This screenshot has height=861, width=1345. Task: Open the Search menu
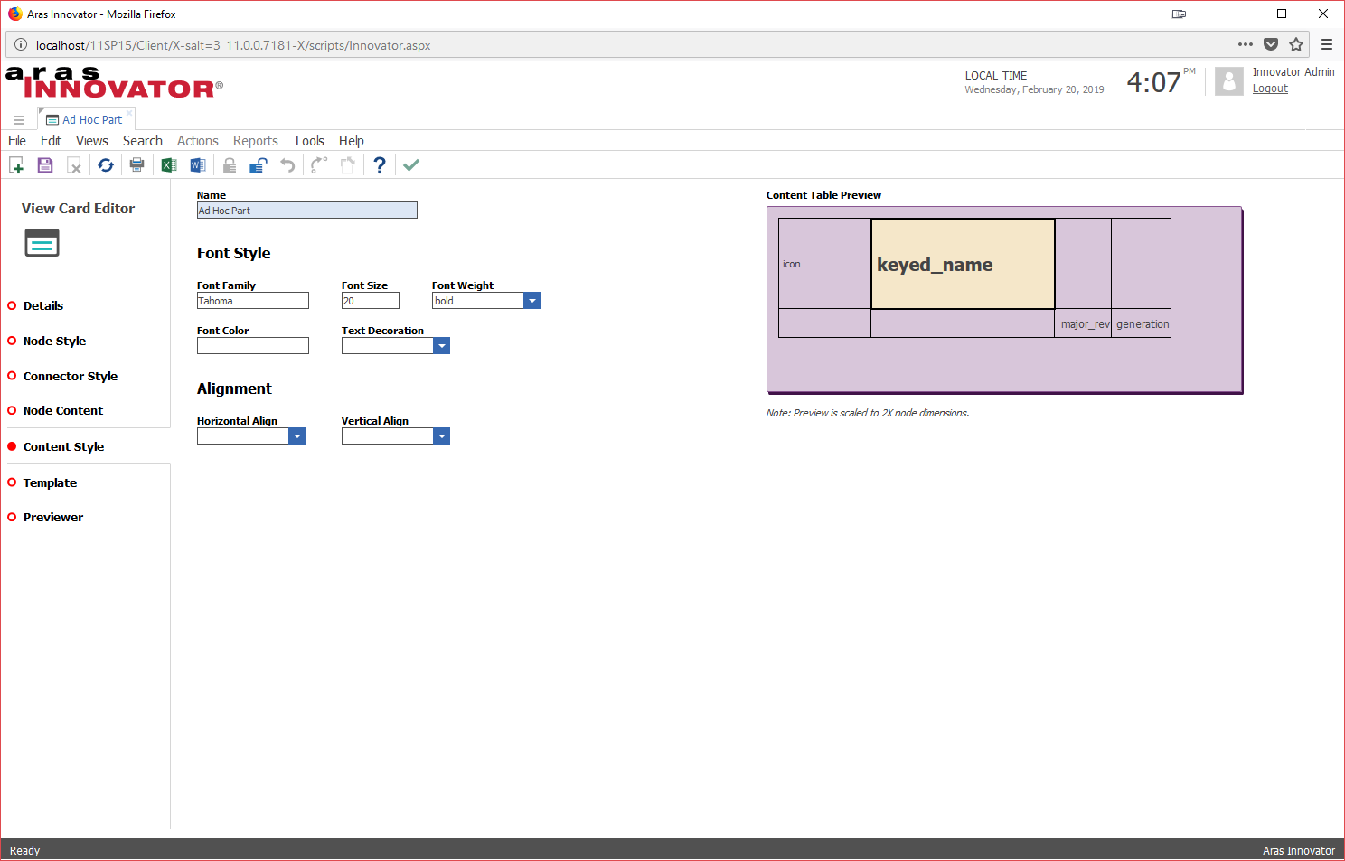tap(143, 141)
